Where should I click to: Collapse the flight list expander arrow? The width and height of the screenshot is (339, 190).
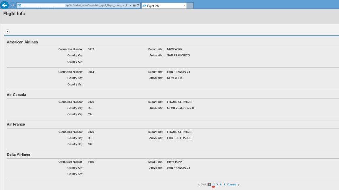pos(8,31)
